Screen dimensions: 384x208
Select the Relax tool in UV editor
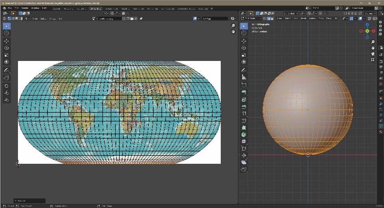(x=7, y=93)
